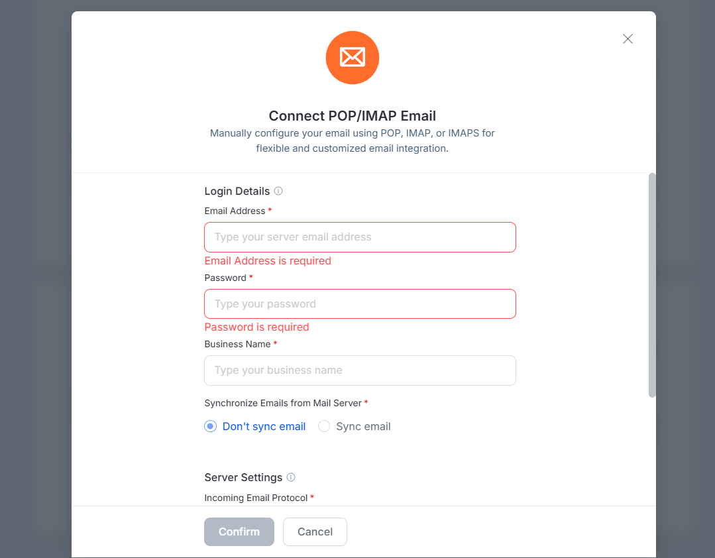Screen dimensions: 715x558
Task: Click the Incoming Email Protocol label
Action: tap(256, 498)
